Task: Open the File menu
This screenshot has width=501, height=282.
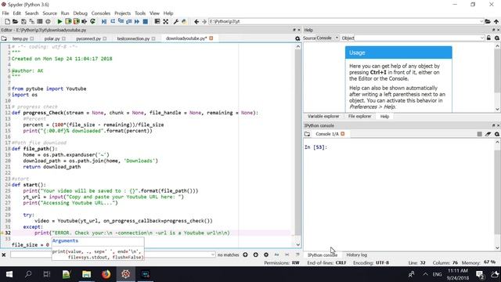Action: [5, 13]
